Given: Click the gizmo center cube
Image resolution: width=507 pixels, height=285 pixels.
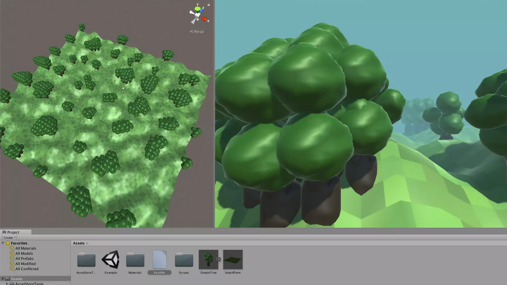Looking at the screenshot, I should click(x=198, y=15).
